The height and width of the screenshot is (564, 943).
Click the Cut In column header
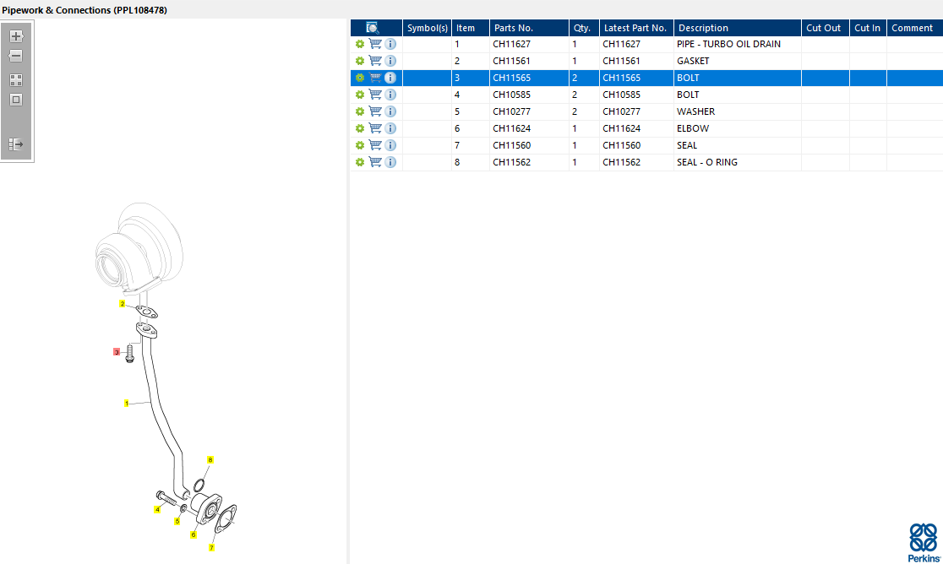coord(868,28)
